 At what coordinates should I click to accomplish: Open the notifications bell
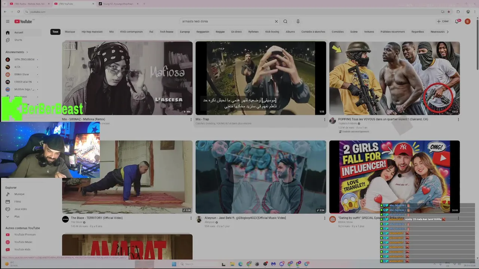[x=457, y=21]
